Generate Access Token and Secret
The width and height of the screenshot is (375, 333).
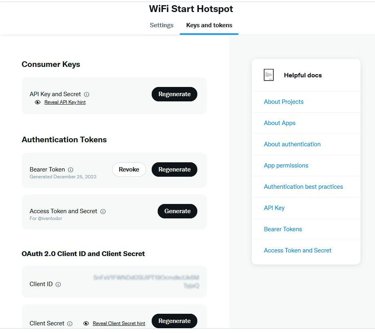tap(177, 211)
